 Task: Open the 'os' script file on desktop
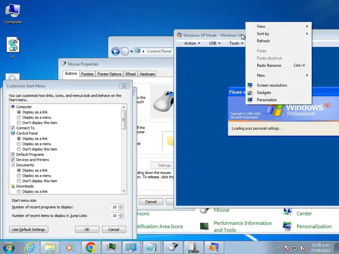pos(13,48)
